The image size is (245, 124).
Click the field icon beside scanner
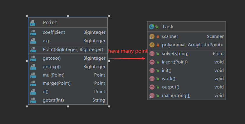[152, 36]
